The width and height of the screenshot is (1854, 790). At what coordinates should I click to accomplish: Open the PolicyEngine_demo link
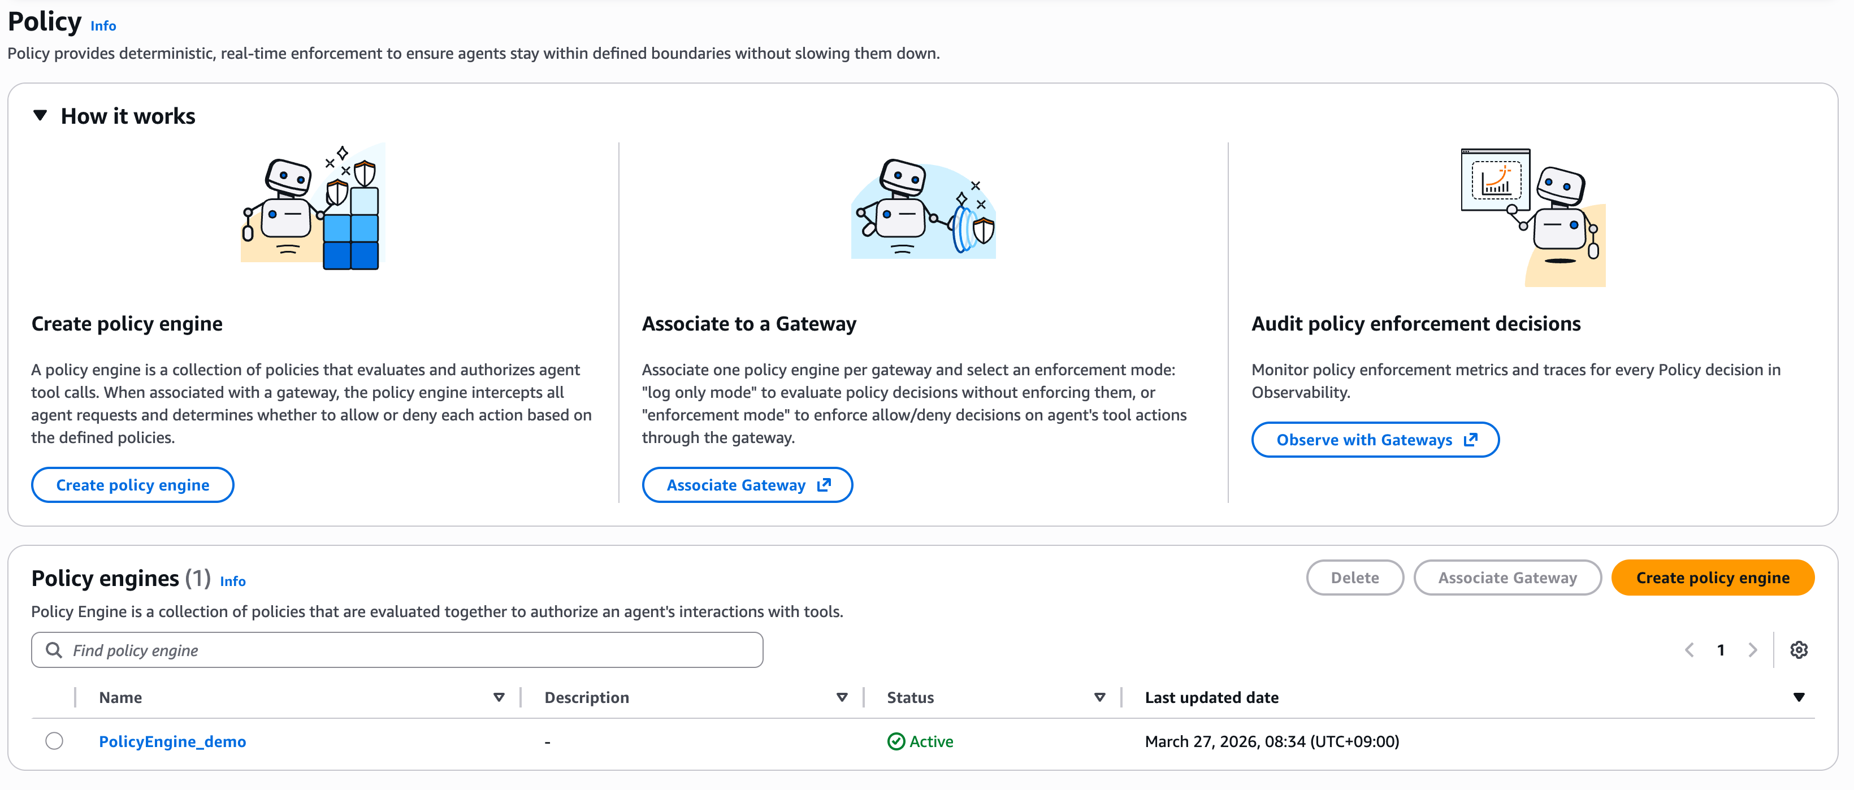tap(172, 742)
